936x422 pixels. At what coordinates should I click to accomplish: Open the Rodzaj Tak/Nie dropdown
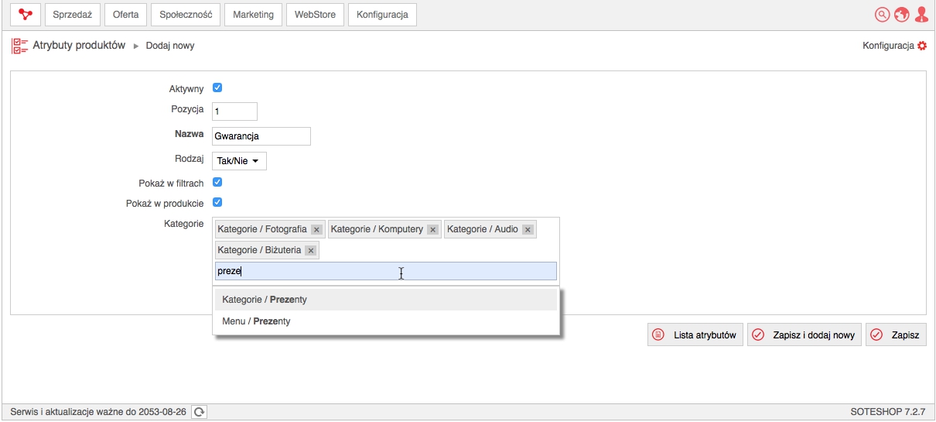click(x=239, y=161)
